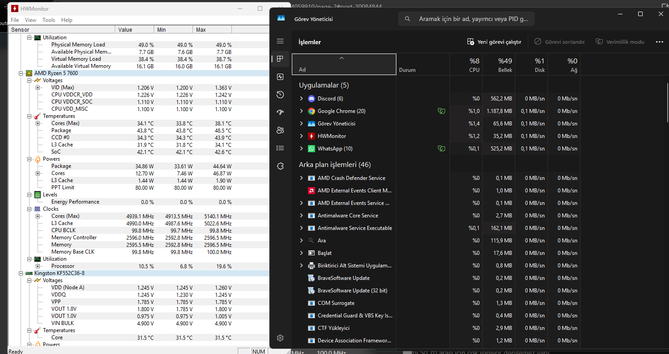The image size is (669, 354).
Task: Collapse the Kingston KF552C36-8 tree node
Action: click(x=21, y=273)
